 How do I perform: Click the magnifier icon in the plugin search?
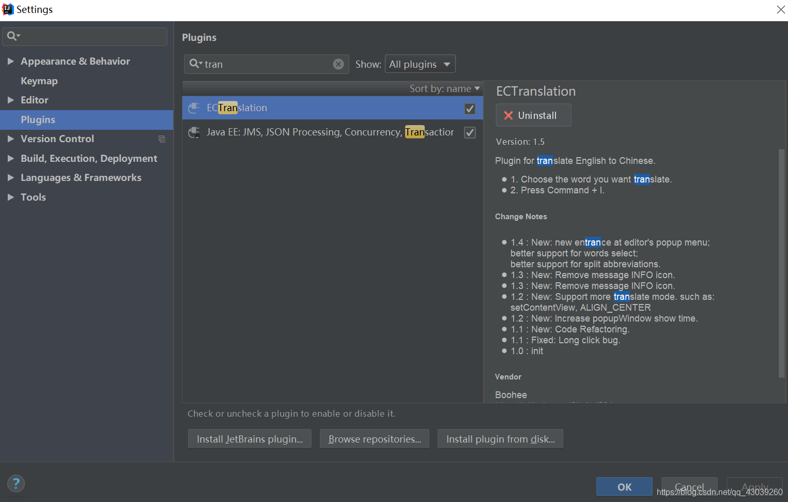(195, 64)
